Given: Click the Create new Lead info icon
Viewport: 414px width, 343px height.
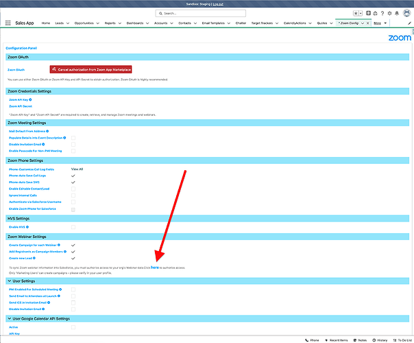Looking at the screenshot, I should [x=34, y=258].
